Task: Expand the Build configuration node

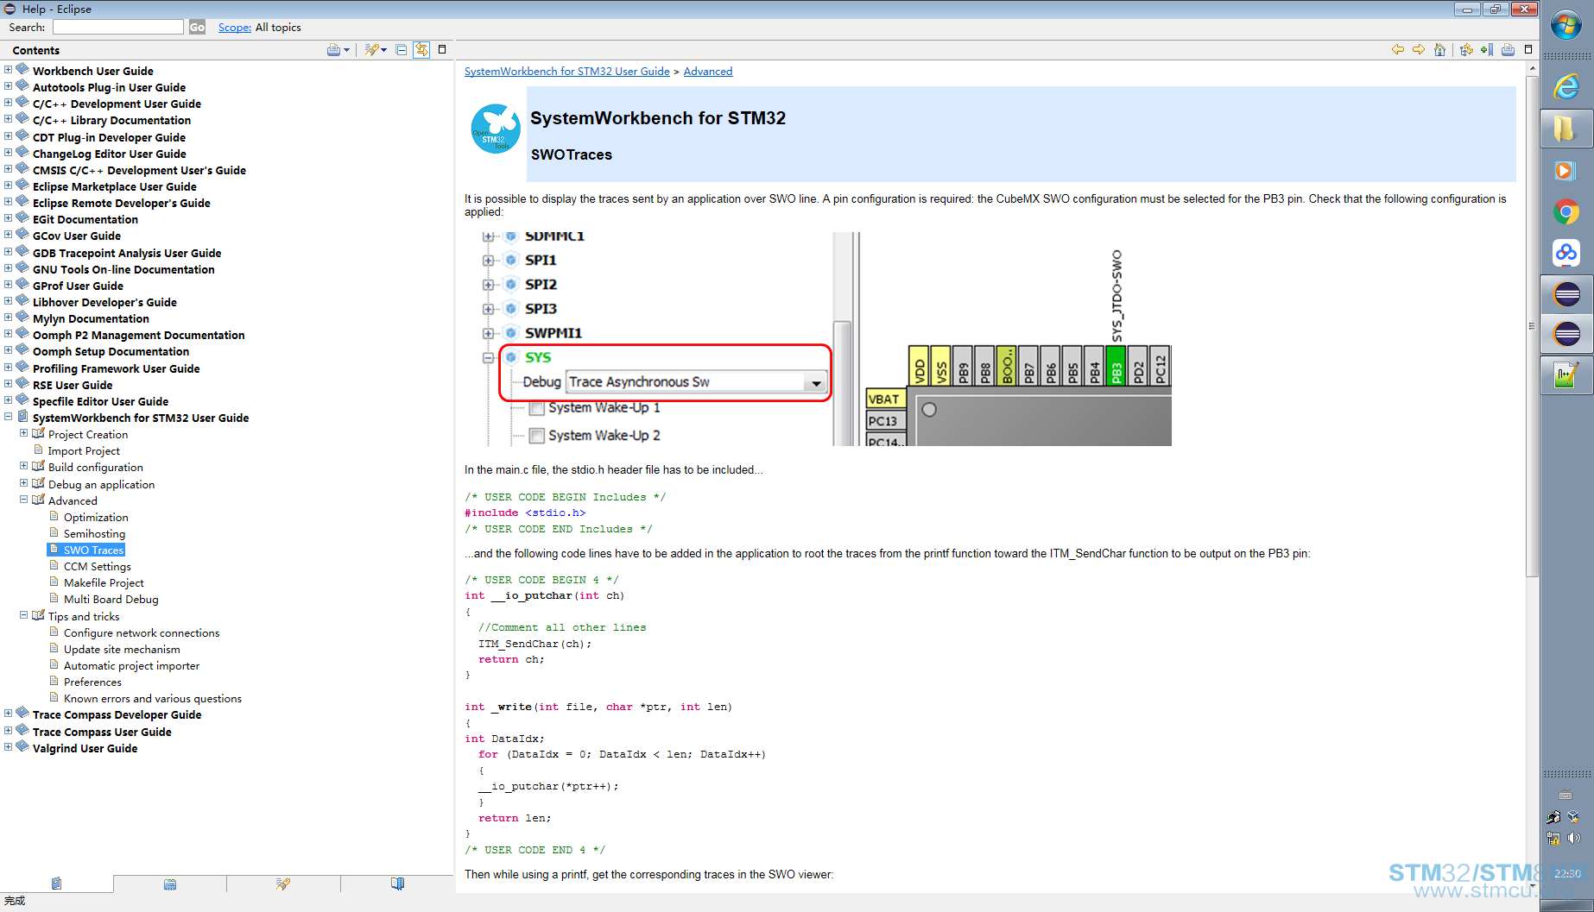Action: point(24,466)
